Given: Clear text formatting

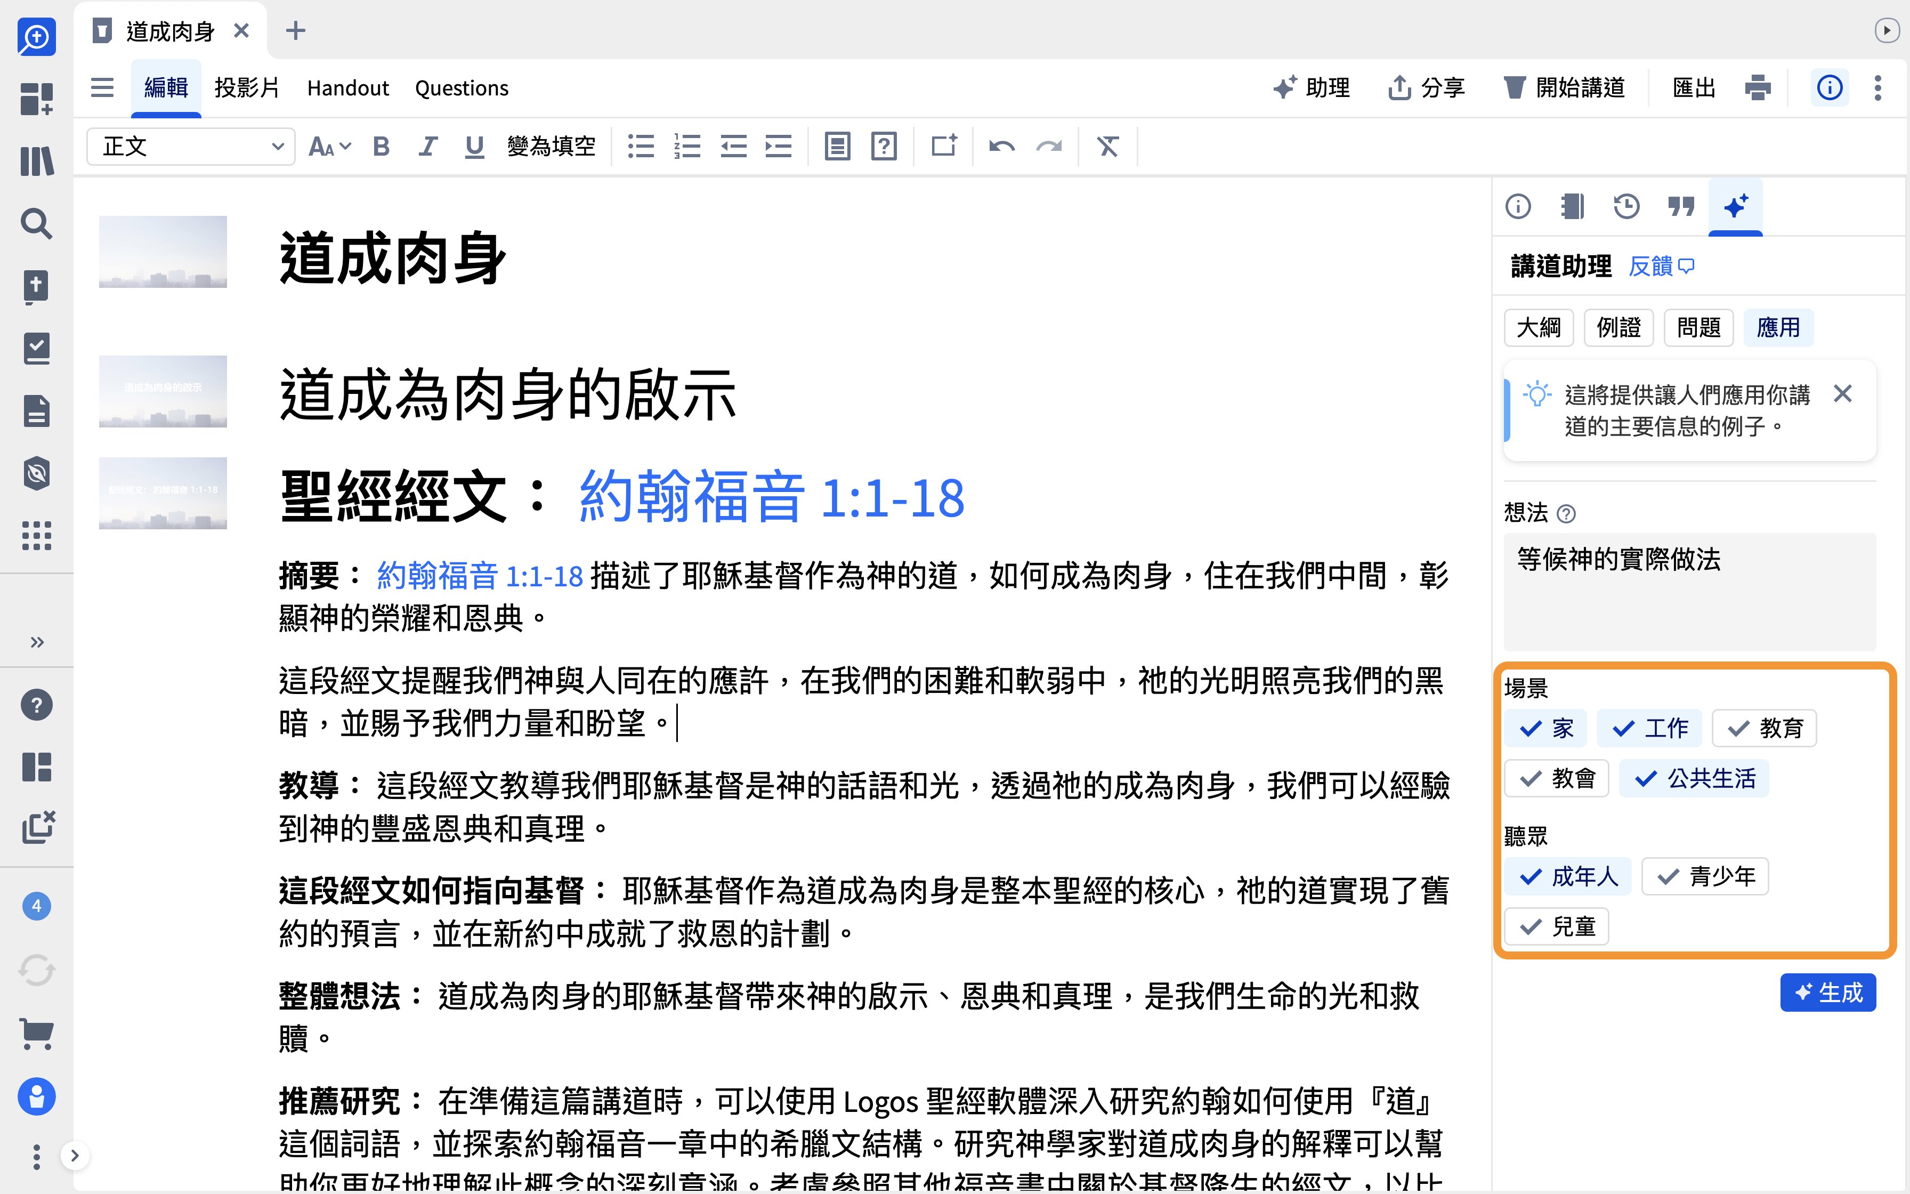Looking at the screenshot, I should (x=1108, y=146).
